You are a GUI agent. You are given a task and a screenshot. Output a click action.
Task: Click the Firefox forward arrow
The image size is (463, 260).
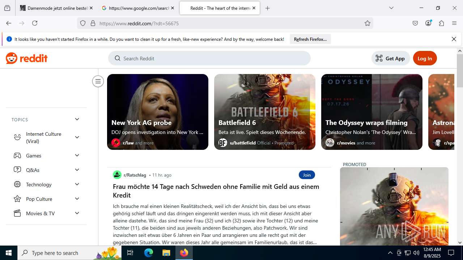pos(22,23)
